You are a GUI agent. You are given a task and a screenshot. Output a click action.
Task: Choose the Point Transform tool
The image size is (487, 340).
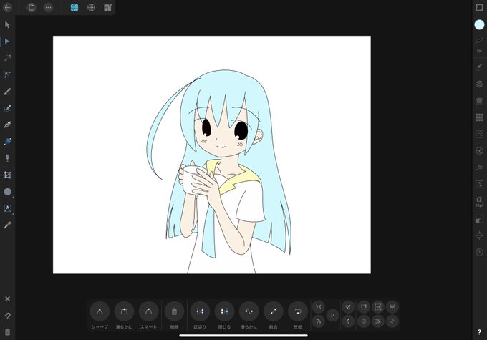coord(7,58)
